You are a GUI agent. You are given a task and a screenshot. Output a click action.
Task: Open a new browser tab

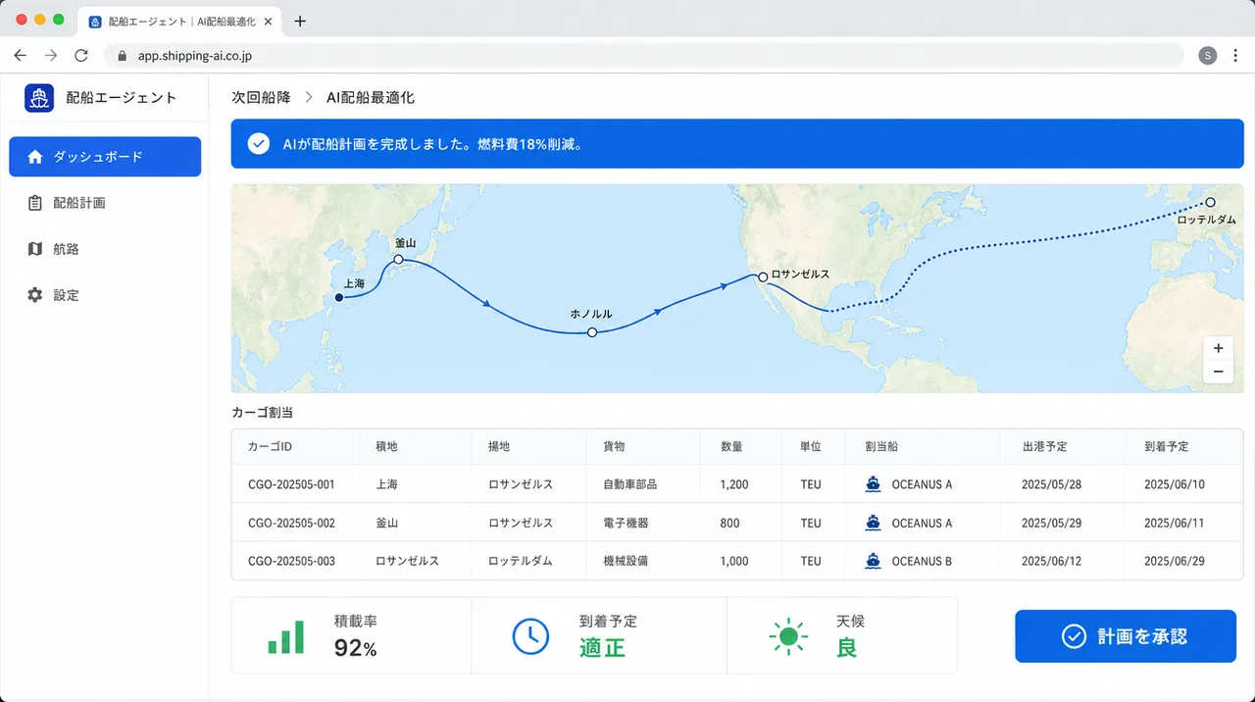tap(300, 21)
